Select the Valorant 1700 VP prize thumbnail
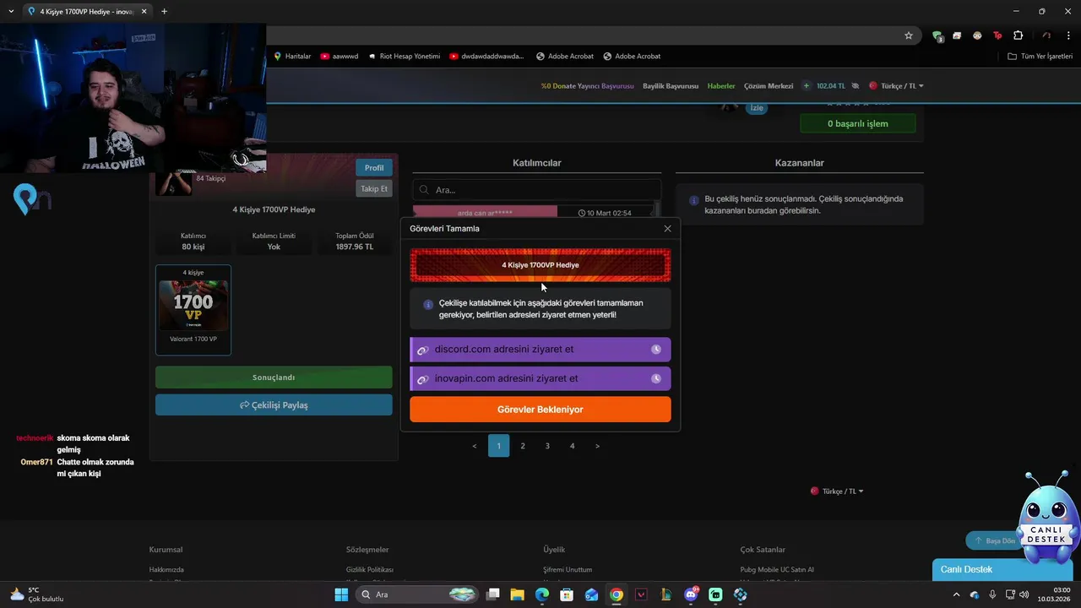Screen dimensions: 1081x608 coord(193,310)
